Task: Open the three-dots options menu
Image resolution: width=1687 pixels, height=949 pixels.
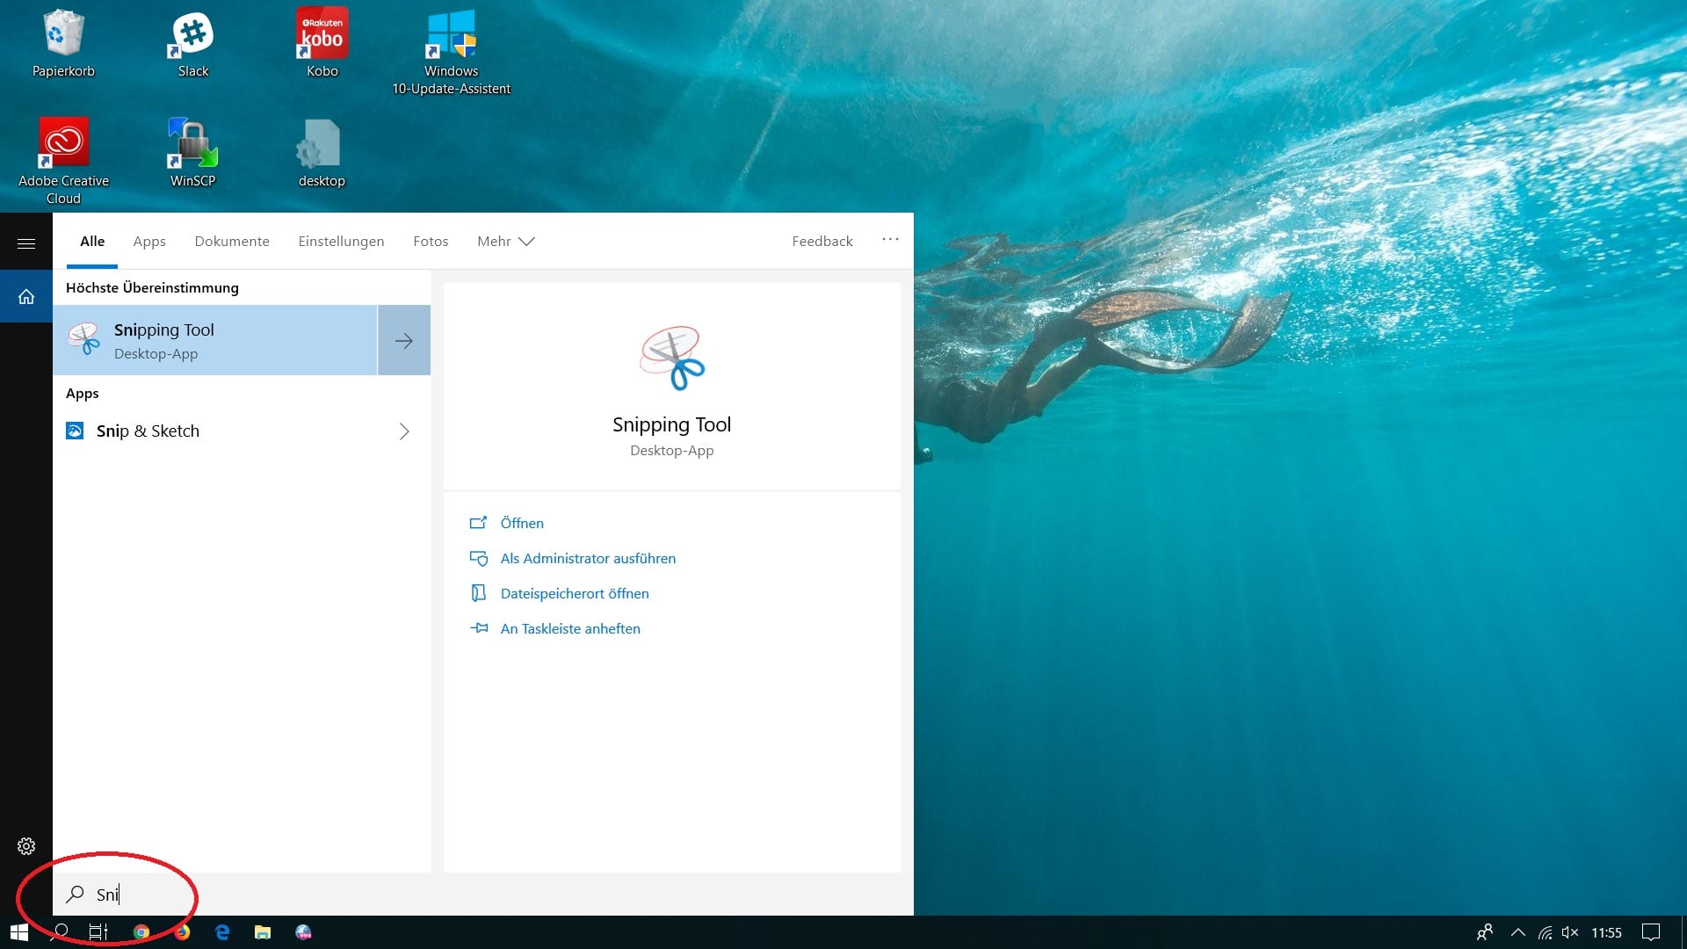Action: (890, 239)
